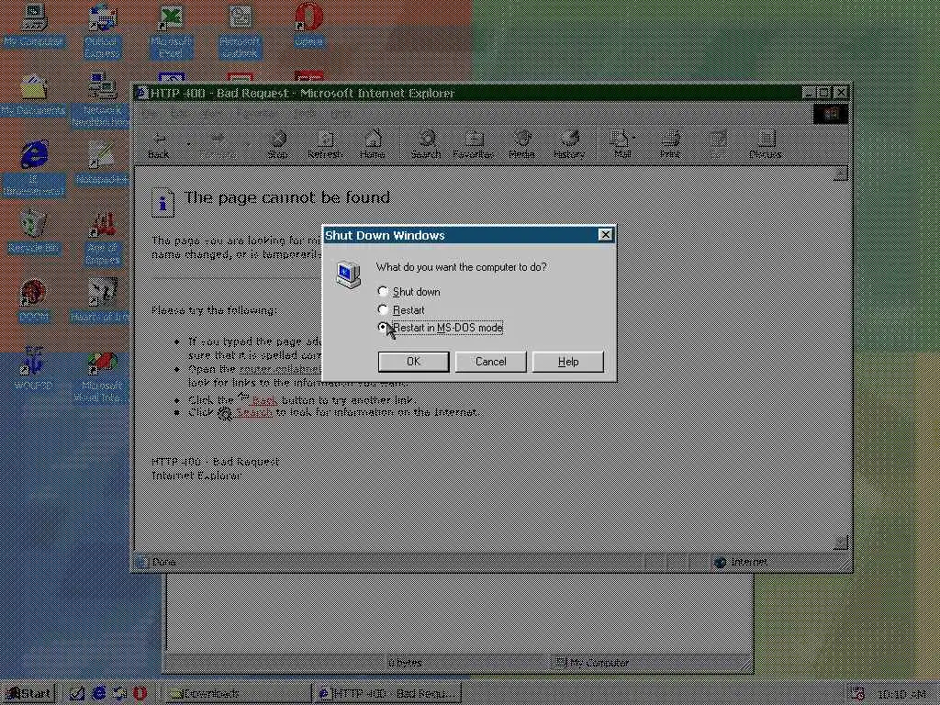Follow the Back link in error page
This screenshot has width=940, height=705.
coord(264,400)
